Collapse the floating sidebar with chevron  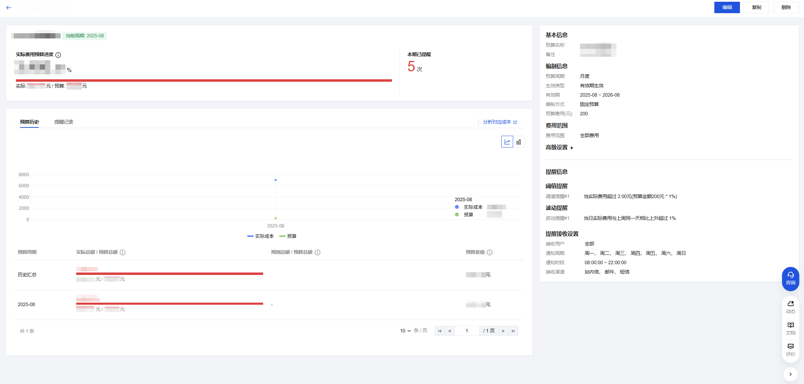point(790,374)
